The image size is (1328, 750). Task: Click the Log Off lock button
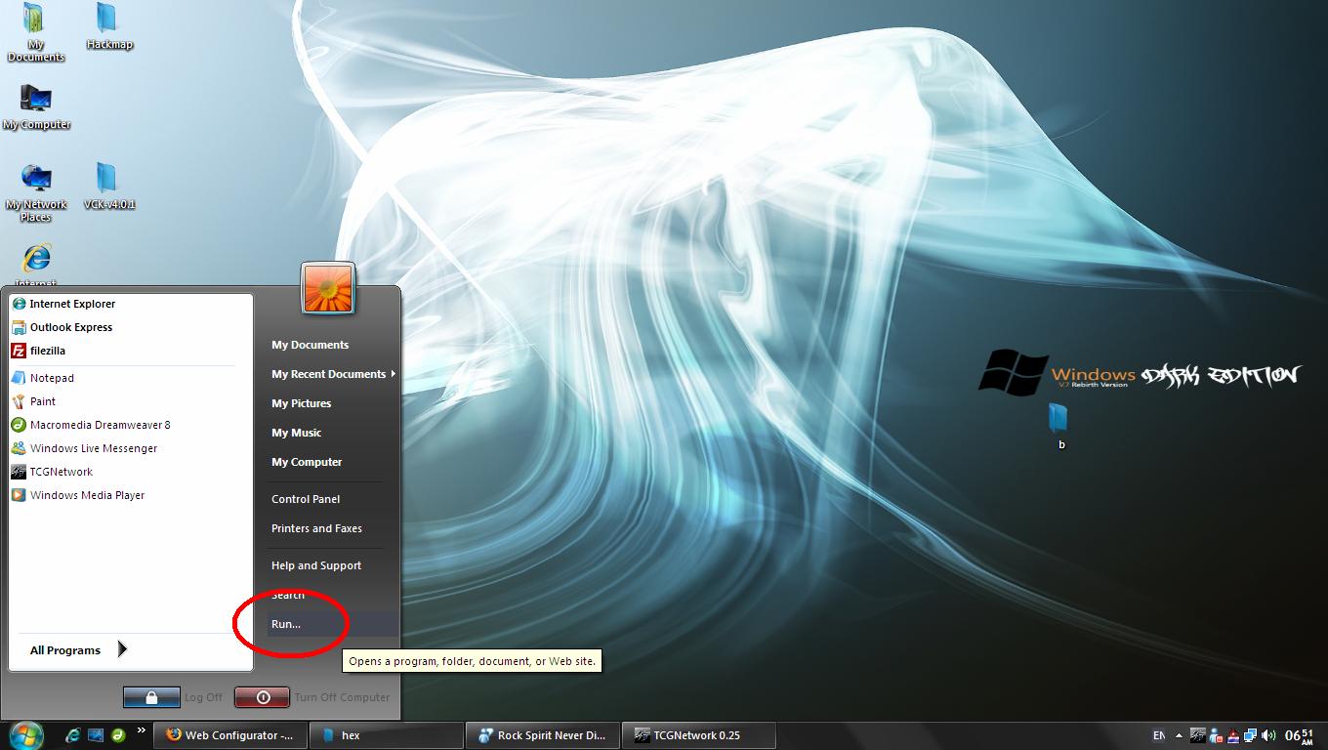pos(151,697)
